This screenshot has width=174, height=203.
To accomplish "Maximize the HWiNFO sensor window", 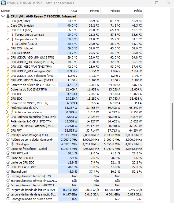I will (x=157, y=3).
